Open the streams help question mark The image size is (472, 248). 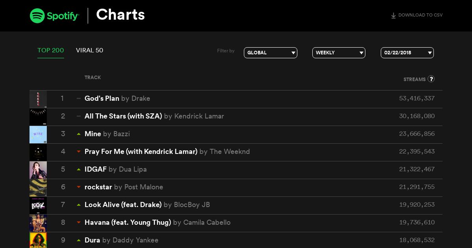[431, 79]
